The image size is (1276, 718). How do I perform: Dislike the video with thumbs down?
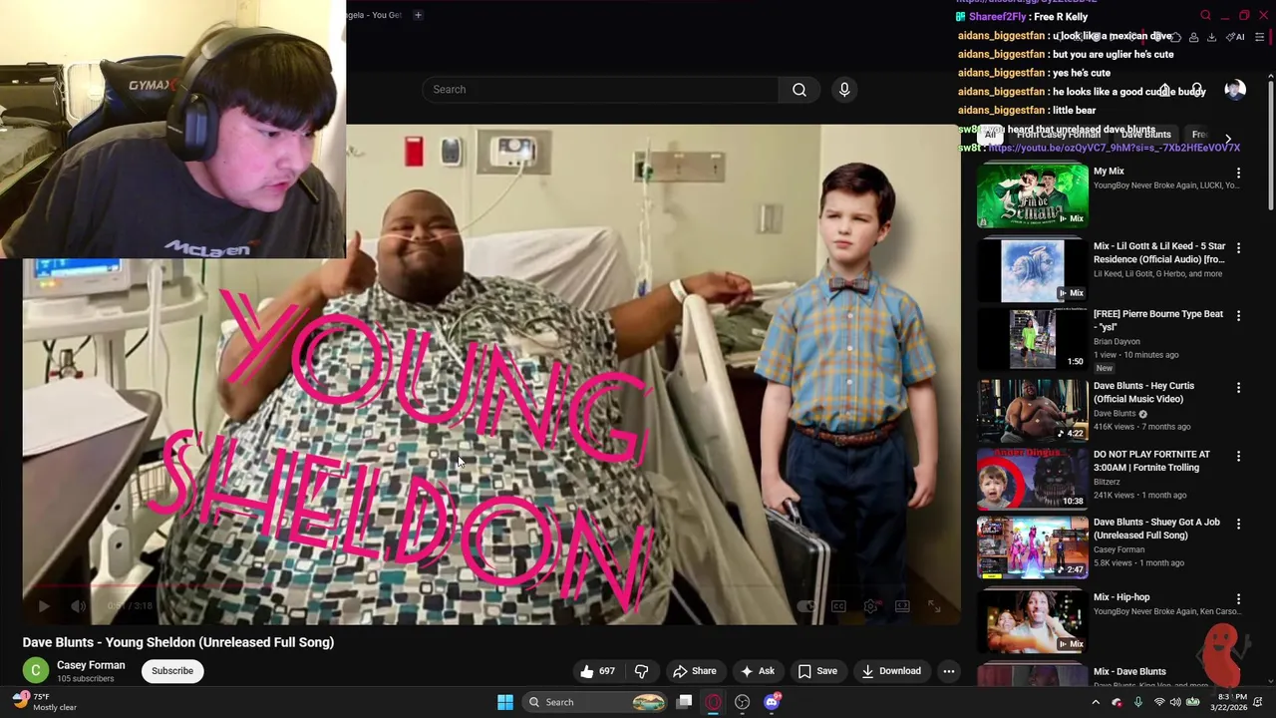click(x=642, y=671)
